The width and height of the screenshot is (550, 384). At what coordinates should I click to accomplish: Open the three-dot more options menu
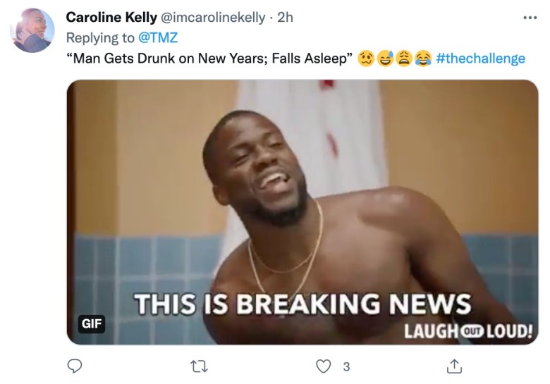coord(530,18)
